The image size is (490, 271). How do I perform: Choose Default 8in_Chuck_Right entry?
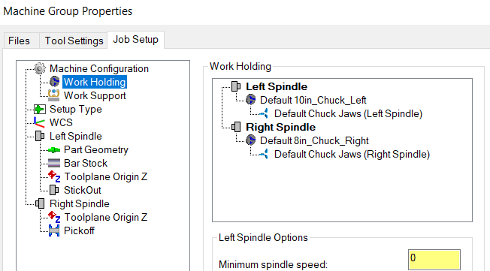[x=314, y=140]
